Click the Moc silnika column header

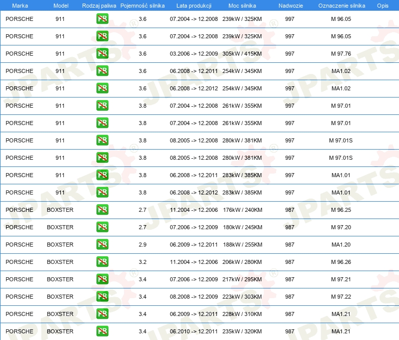pos(242,5)
